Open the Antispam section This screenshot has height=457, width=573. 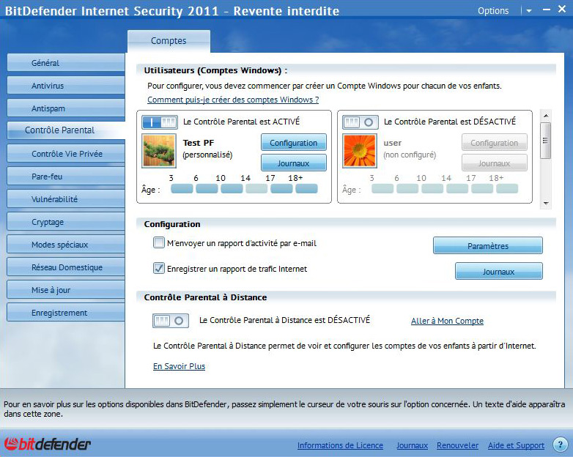point(66,108)
